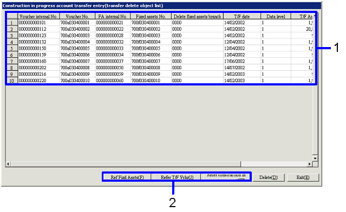Click the T/F date column header
This screenshot has width=346, height=212.
tap(242, 16)
